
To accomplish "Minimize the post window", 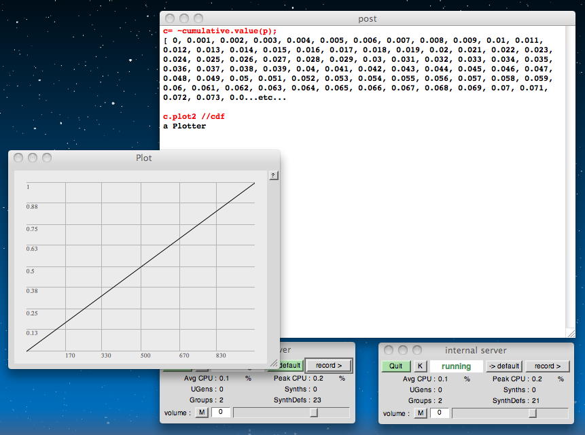I will tap(183, 19).
